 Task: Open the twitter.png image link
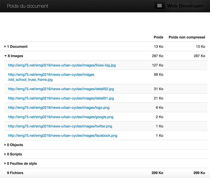pyautogui.click(x=60, y=126)
